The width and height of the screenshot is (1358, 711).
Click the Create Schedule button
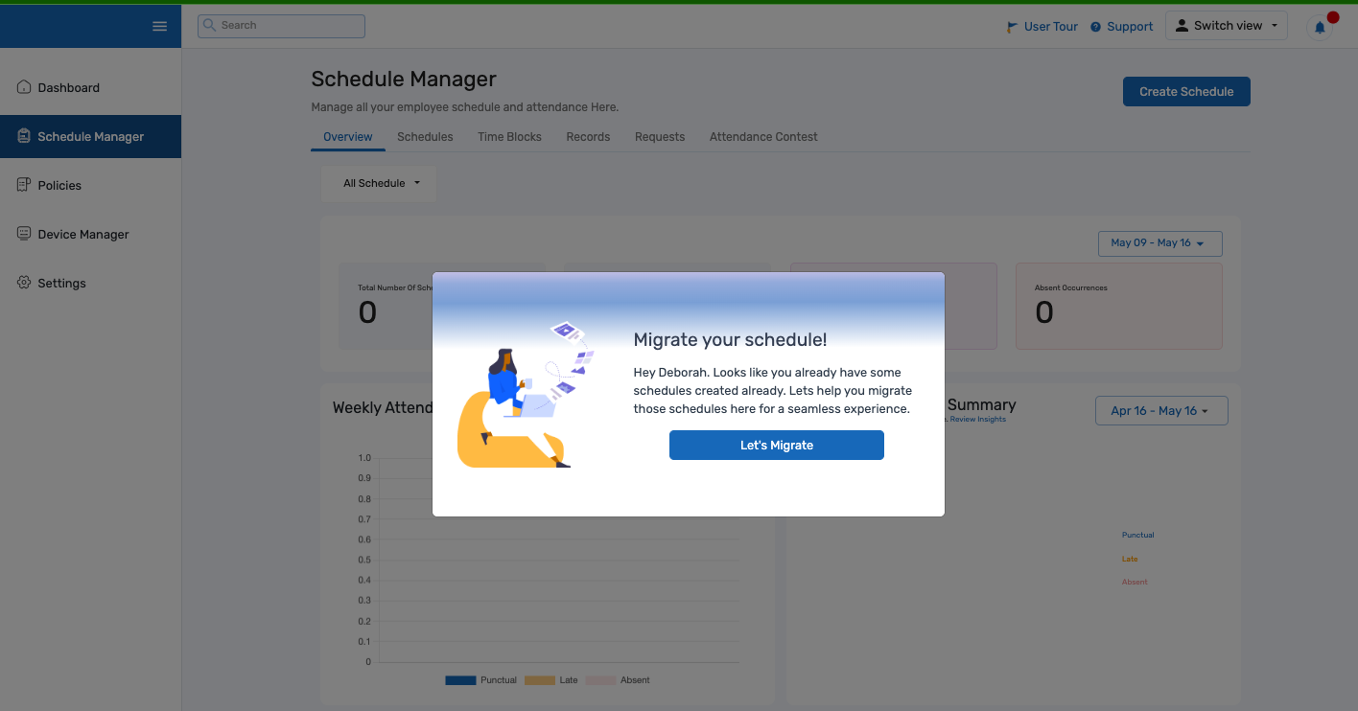(1186, 91)
